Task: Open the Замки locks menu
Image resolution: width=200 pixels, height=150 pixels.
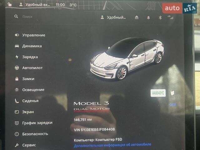Action: 25,79
